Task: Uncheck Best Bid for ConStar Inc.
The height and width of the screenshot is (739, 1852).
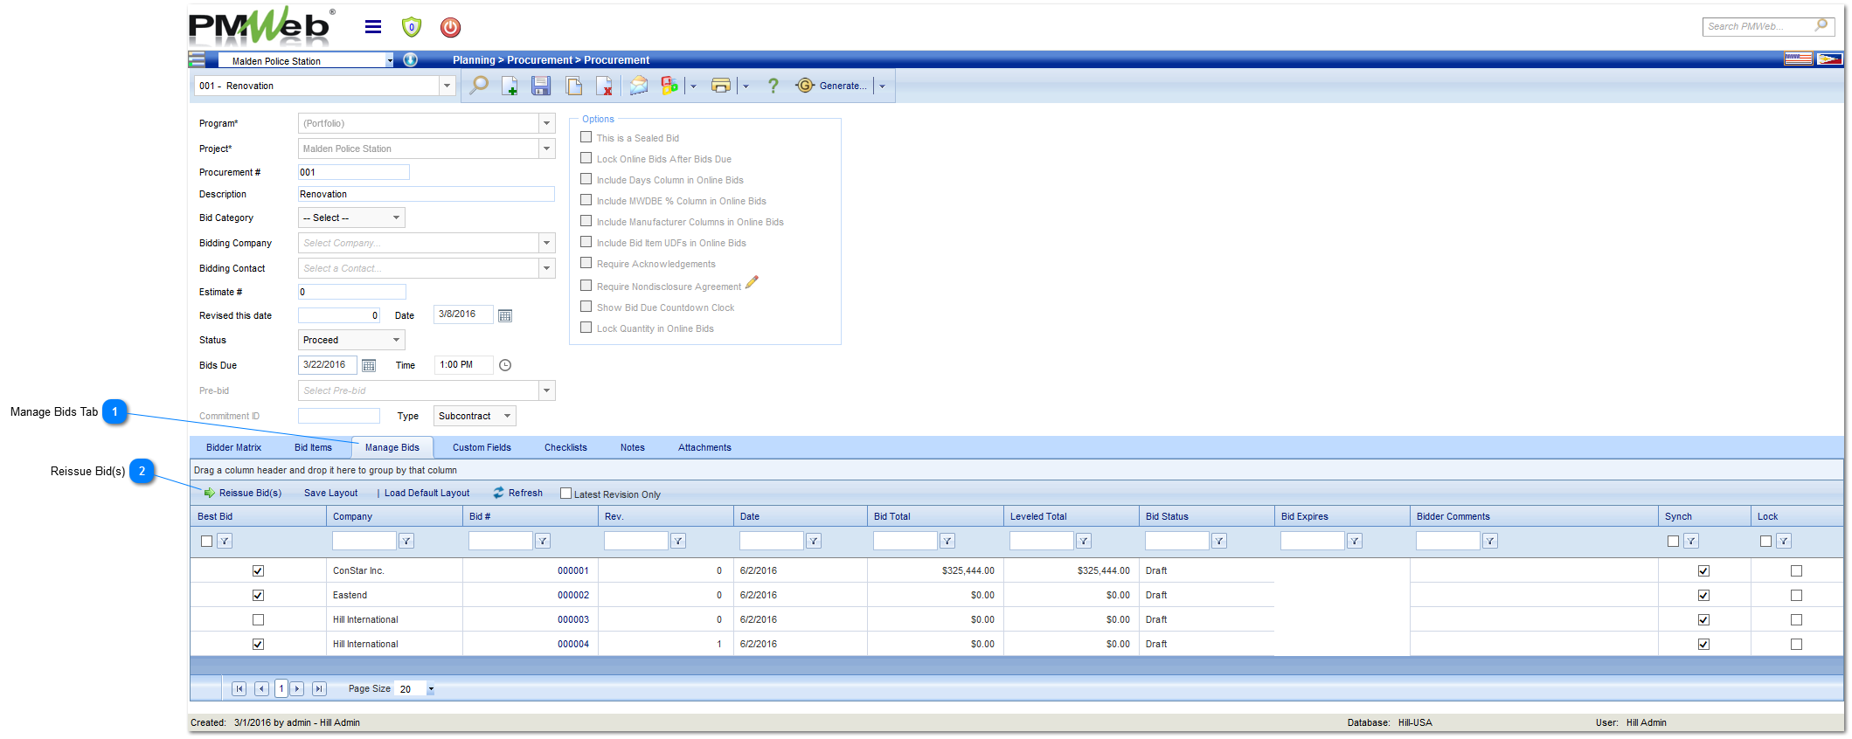Action: 258,570
